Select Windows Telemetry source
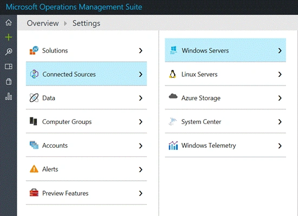The width and height of the screenshot is (298, 216). [225, 146]
